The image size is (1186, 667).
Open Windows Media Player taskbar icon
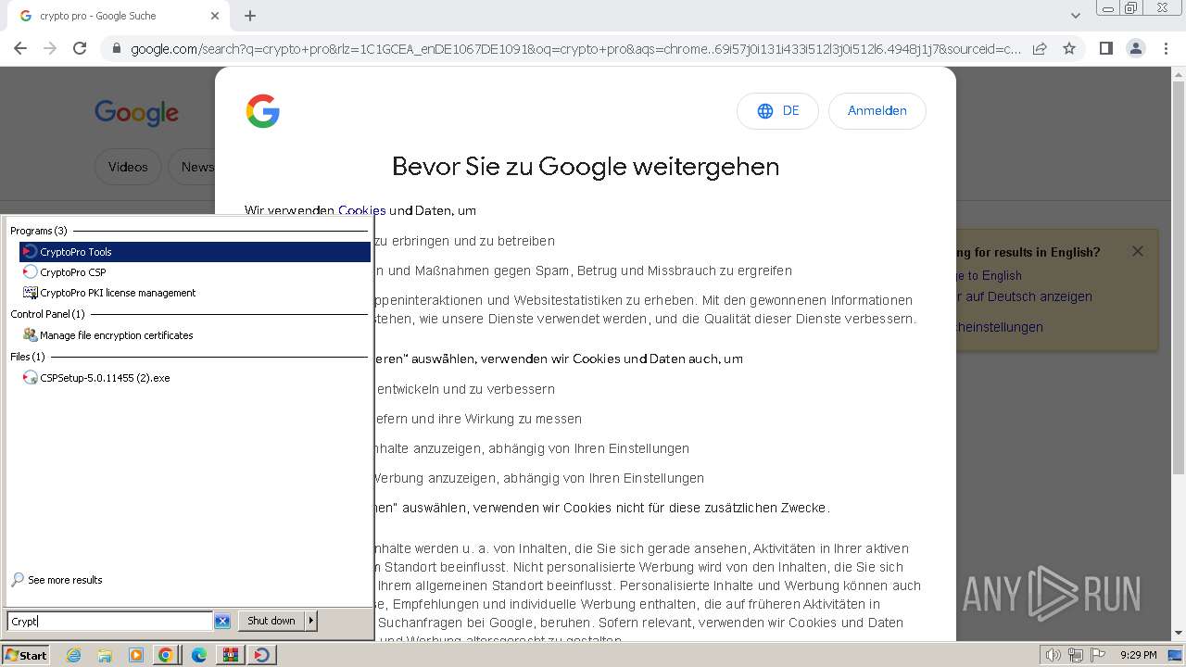point(136,655)
